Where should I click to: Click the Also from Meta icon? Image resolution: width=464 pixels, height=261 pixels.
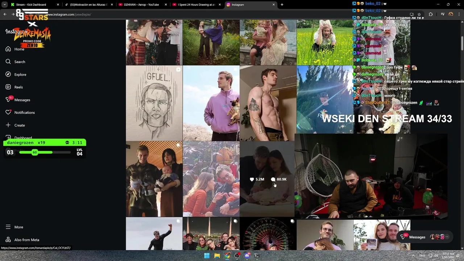coord(8,240)
